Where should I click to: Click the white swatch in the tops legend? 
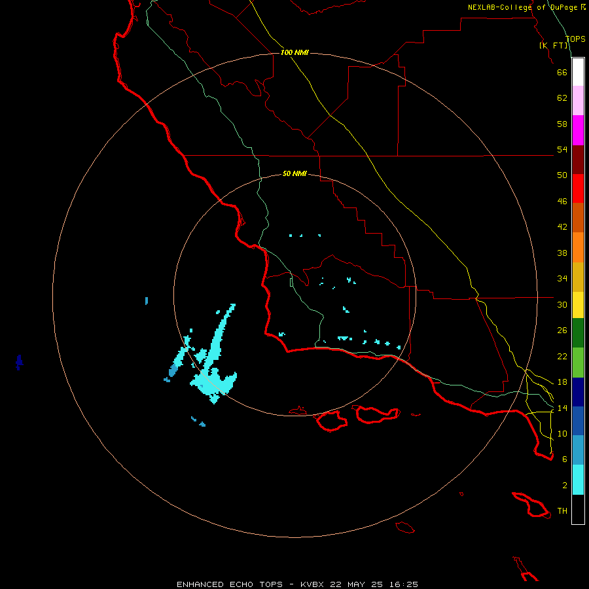pos(578,72)
